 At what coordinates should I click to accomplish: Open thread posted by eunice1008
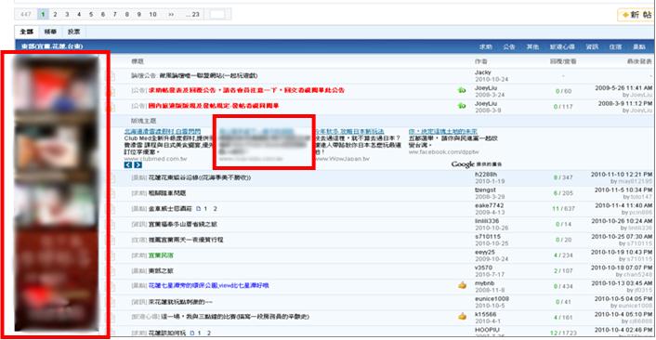180,301
